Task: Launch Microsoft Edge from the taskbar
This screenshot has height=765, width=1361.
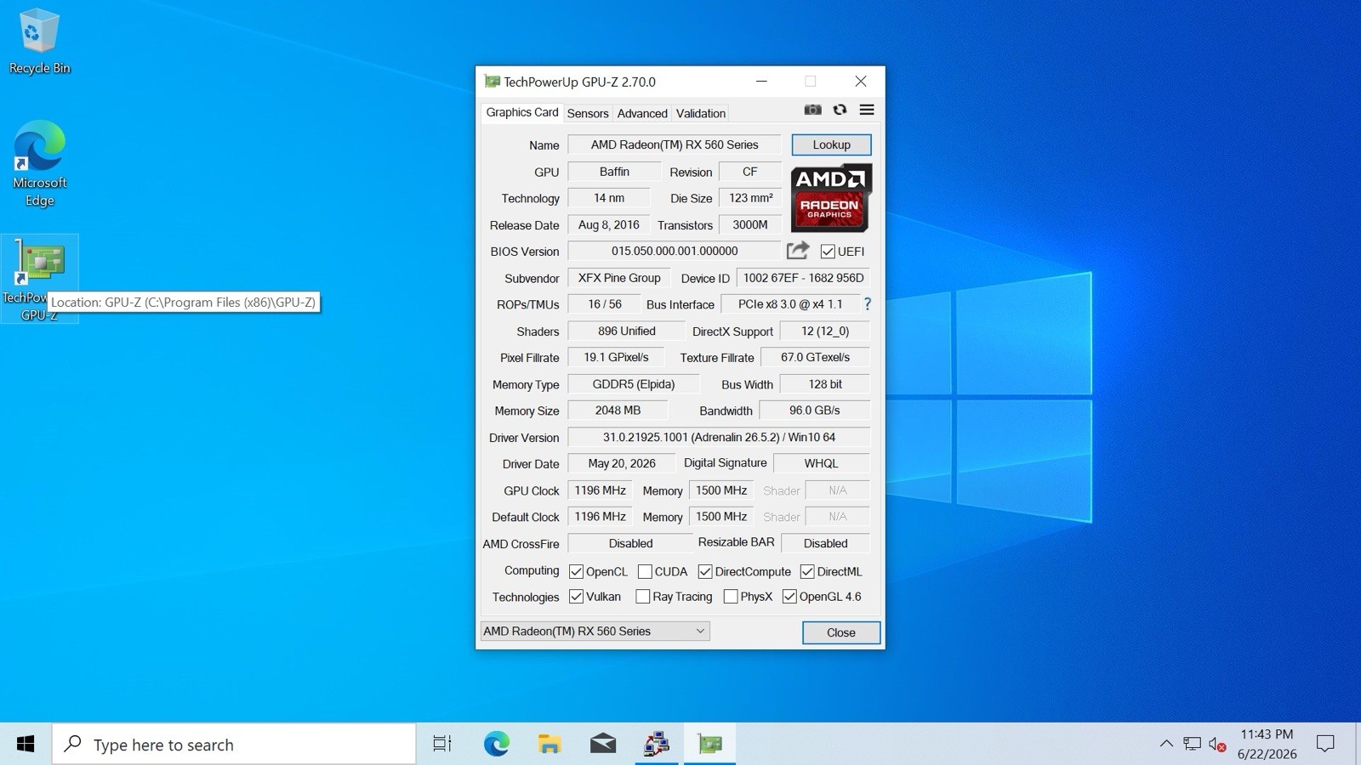Action: tap(496, 745)
